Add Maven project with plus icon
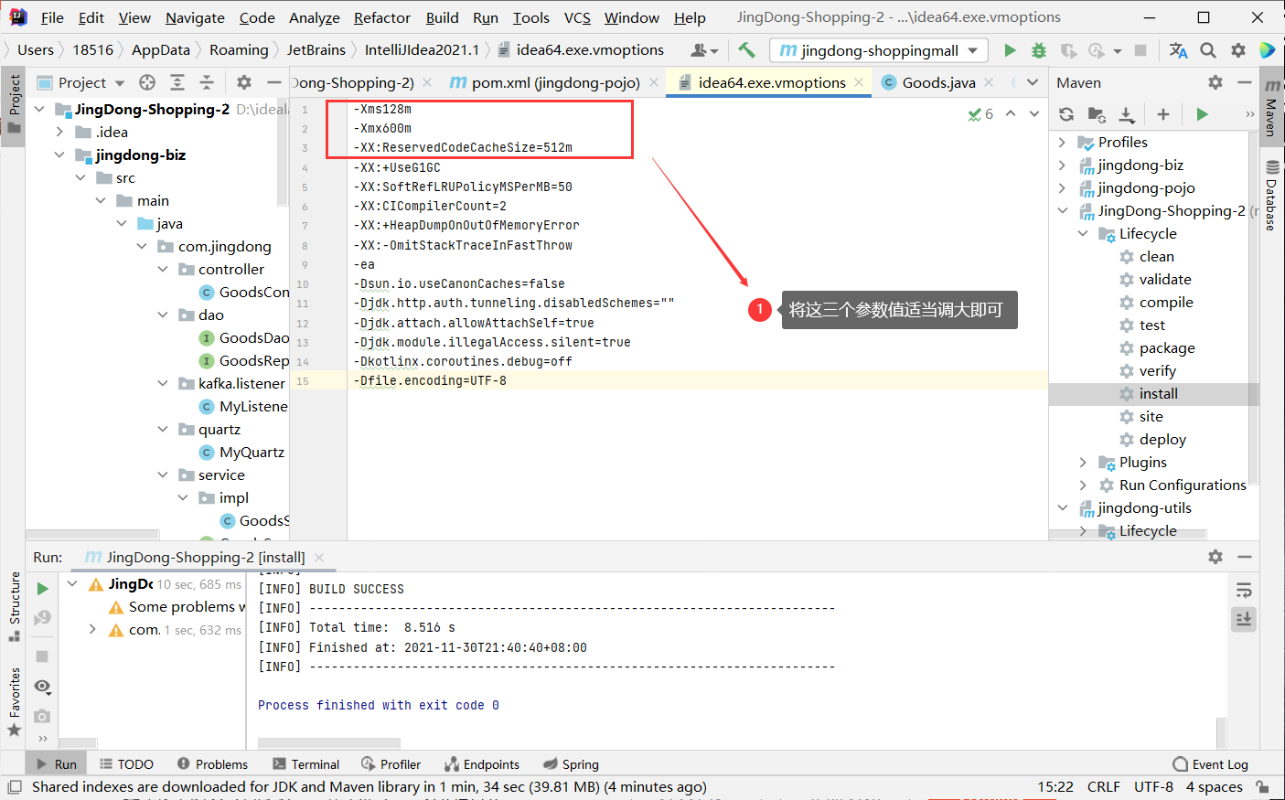 pos(1163,114)
